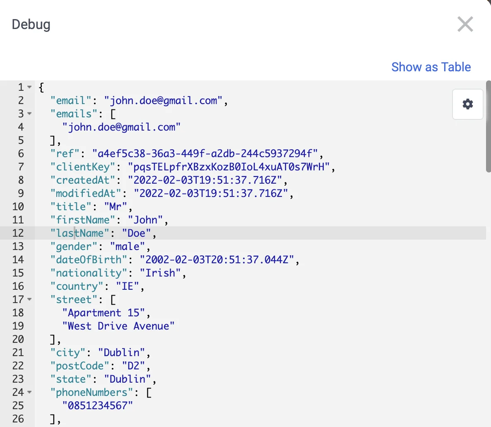Image resolution: width=491 pixels, height=427 pixels.
Task: Click the vertical scrollbar thumb
Action: click(x=488, y=126)
